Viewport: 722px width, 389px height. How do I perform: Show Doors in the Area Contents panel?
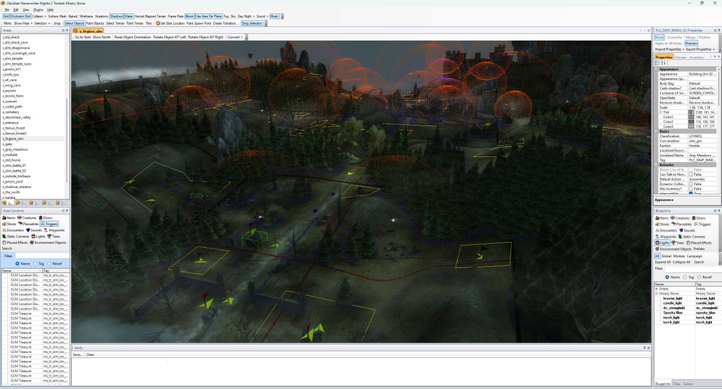(46, 217)
